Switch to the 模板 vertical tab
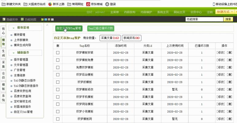Viewport: 237px width, 123px height. [x=3, y=87]
